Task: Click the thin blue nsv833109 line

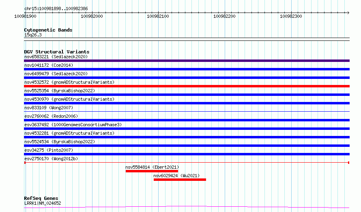Action: tap(187, 112)
